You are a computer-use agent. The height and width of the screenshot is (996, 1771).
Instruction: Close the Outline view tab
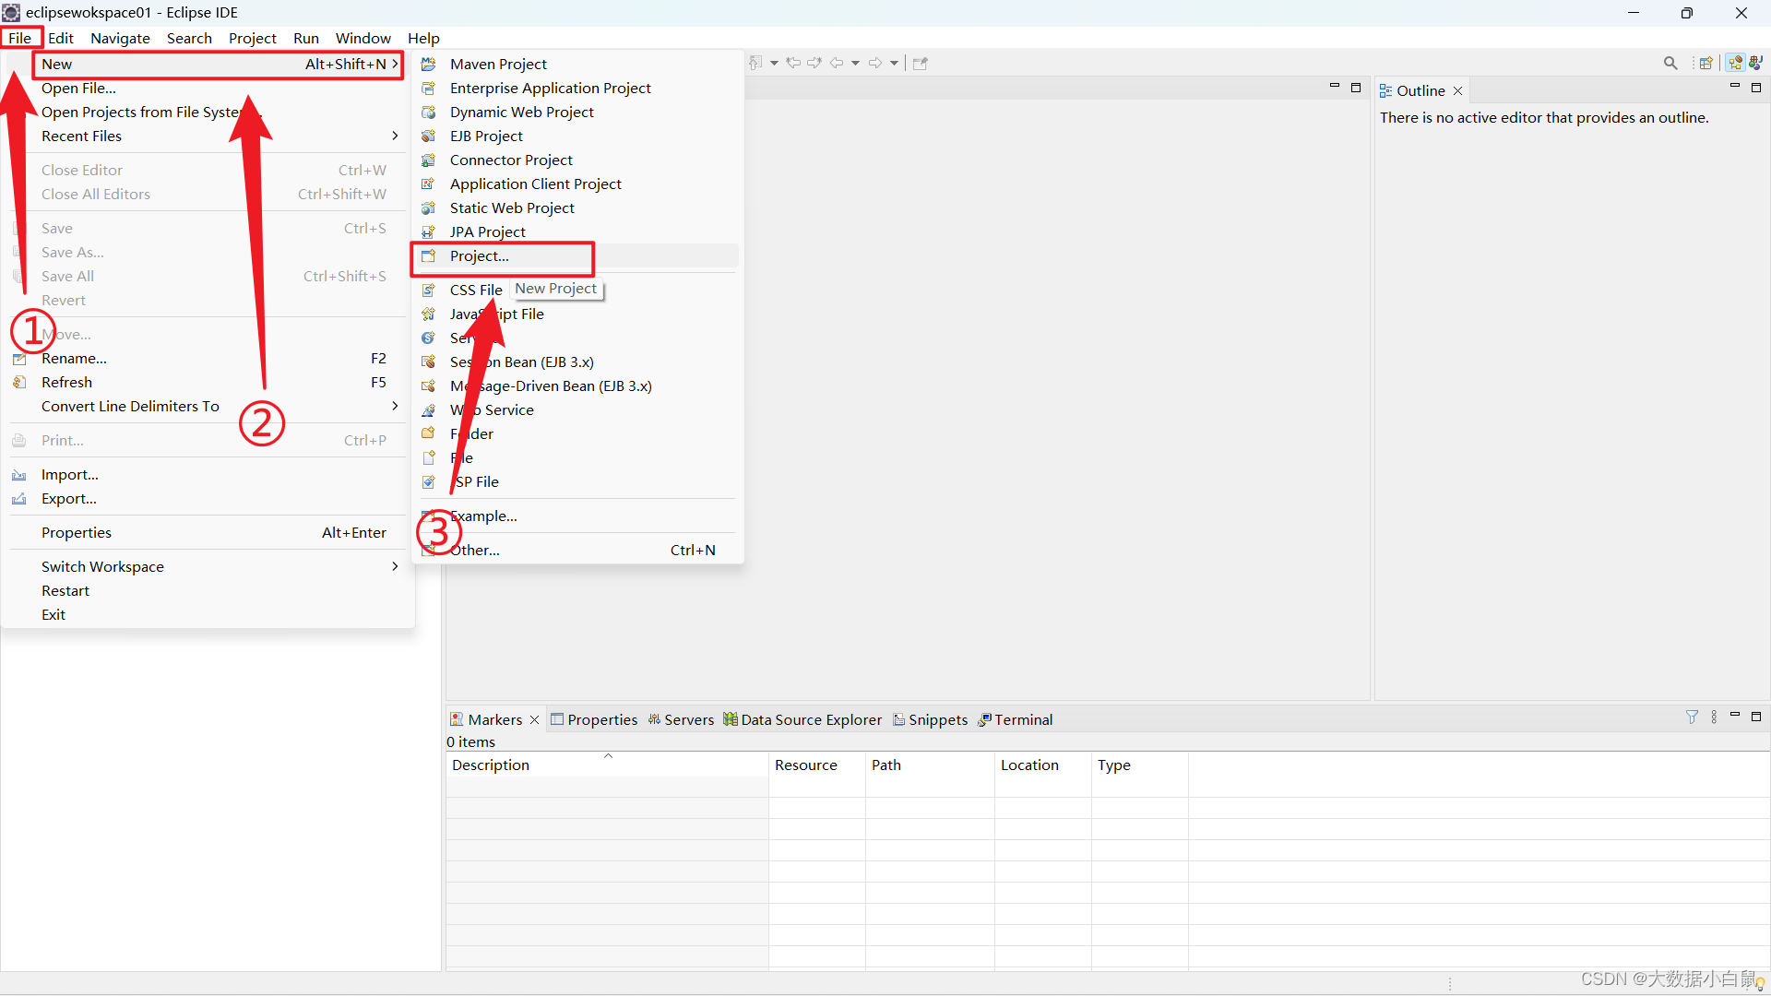pyautogui.click(x=1457, y=90)
